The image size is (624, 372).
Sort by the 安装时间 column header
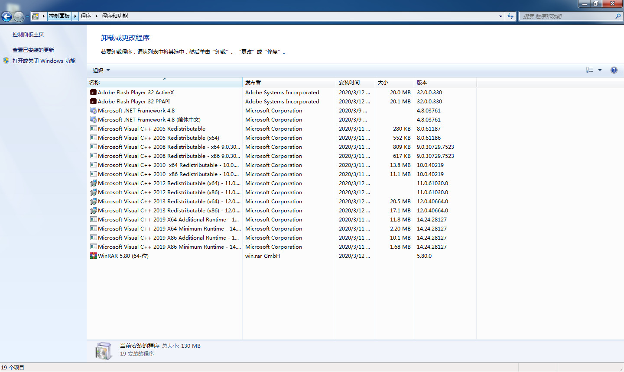click(x=355, y=82)
